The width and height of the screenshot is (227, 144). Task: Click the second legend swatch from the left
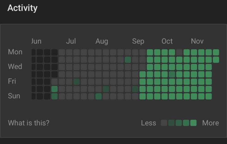tap(171, 123)
